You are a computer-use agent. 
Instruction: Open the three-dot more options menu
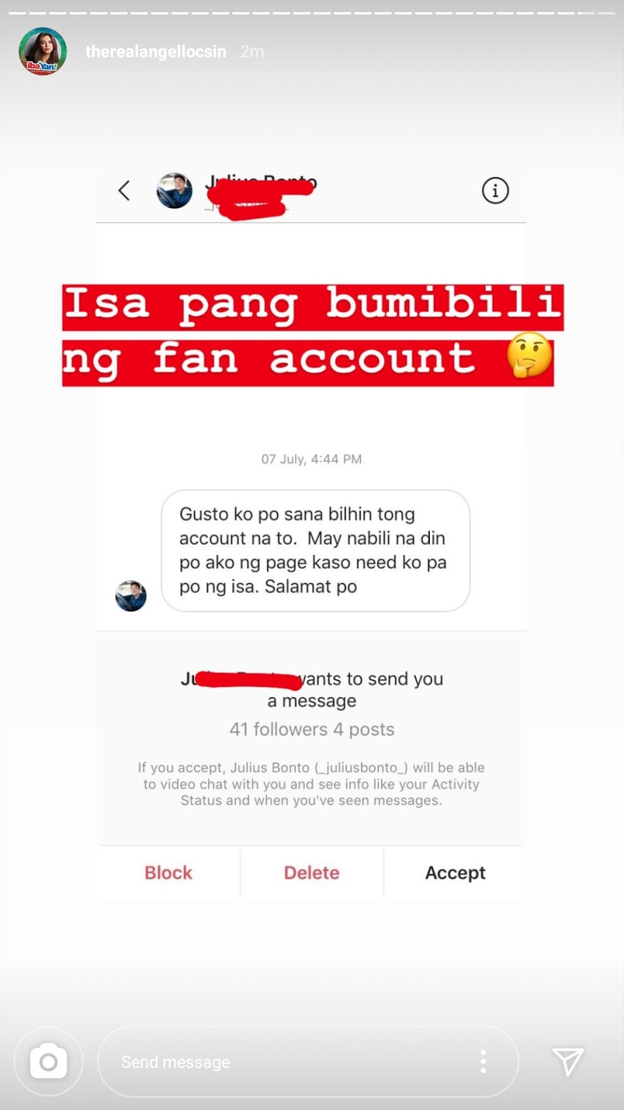click(x=483, y=1061)
